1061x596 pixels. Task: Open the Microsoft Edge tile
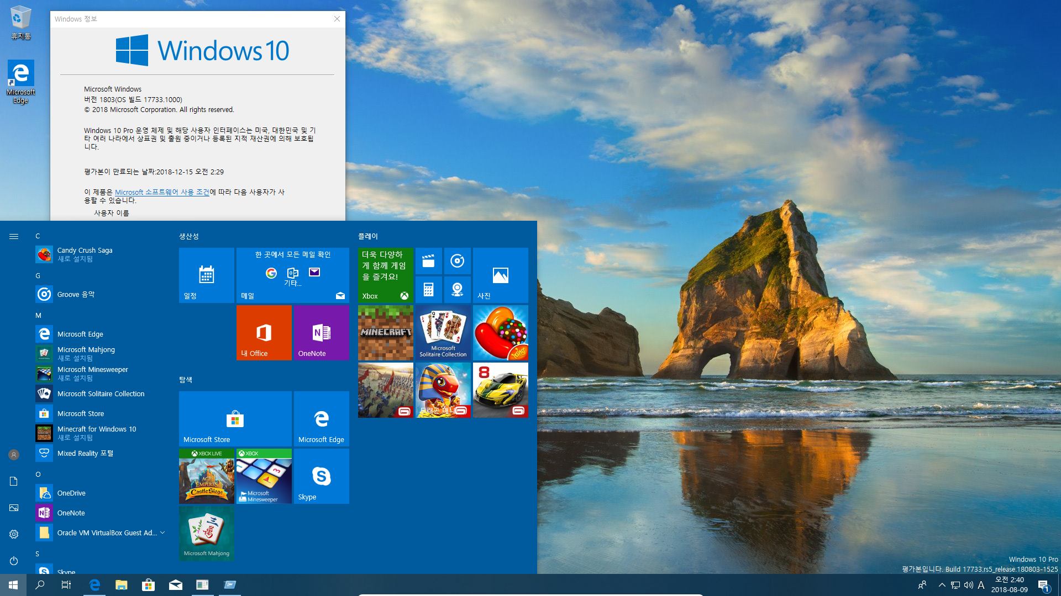click(x=322, y=419)
